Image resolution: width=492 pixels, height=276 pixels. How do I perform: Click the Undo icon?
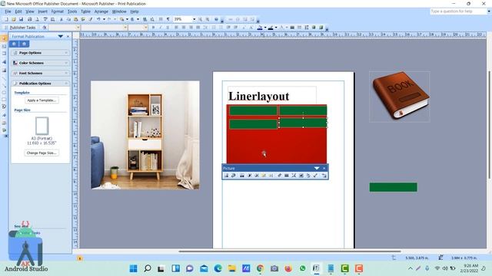[98, 19]
